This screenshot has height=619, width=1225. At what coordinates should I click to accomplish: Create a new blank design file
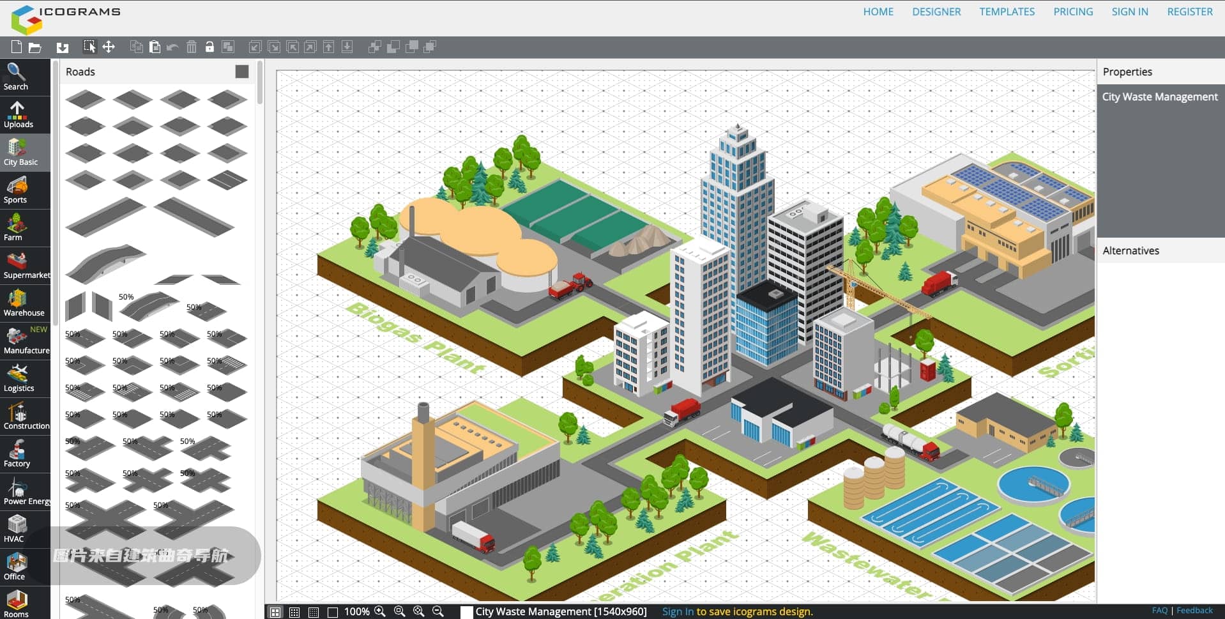pos(17,47)
